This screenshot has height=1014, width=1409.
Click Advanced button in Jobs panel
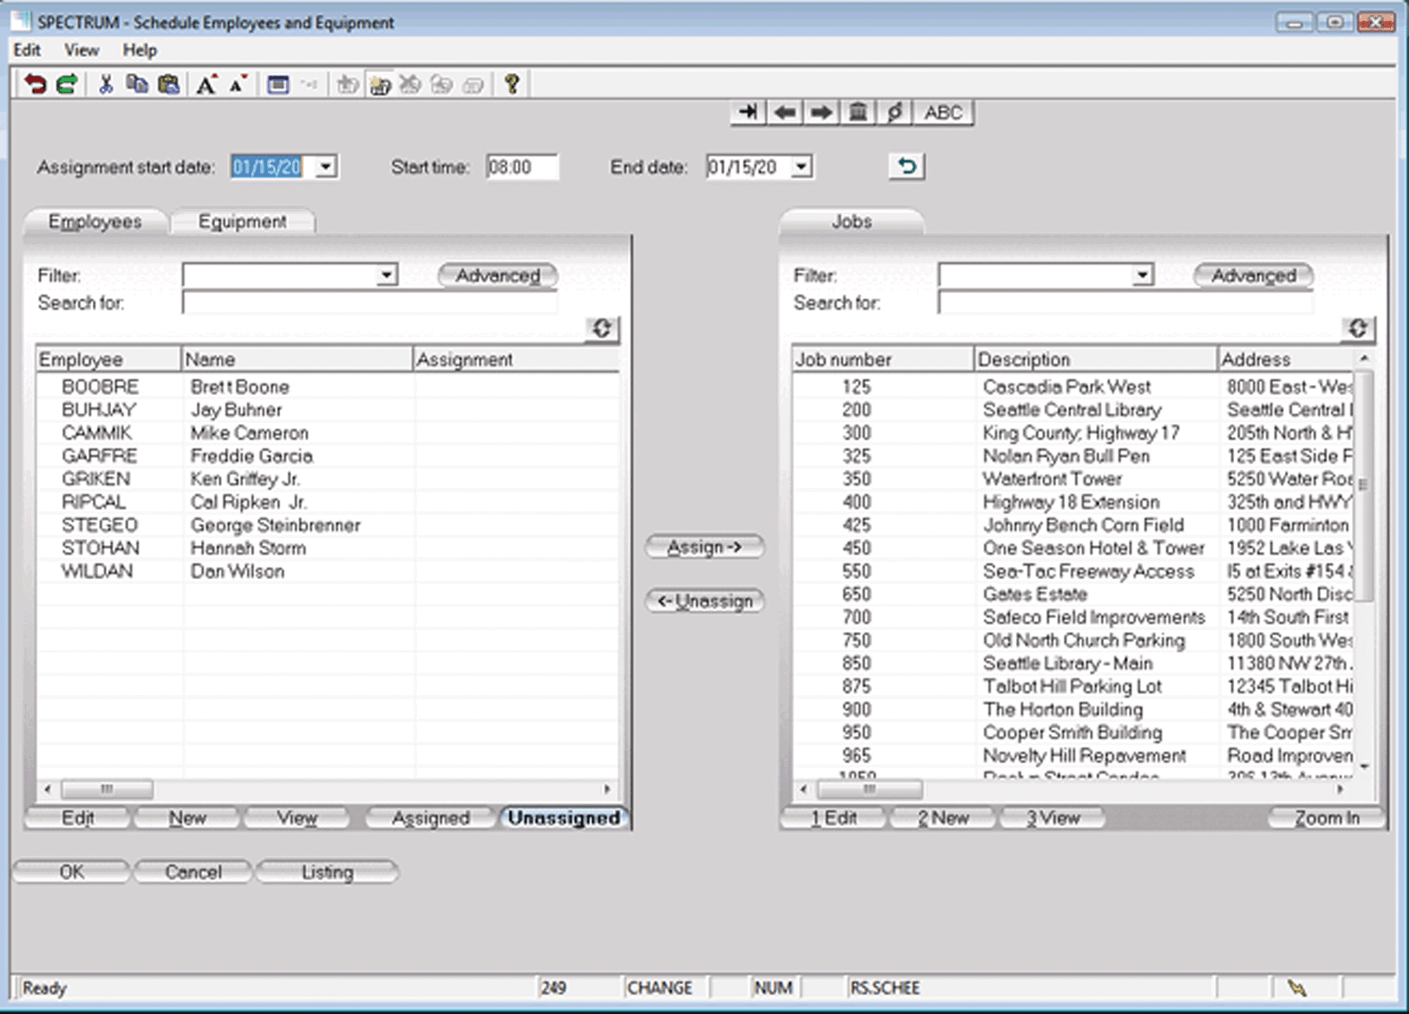point(1253,276)
